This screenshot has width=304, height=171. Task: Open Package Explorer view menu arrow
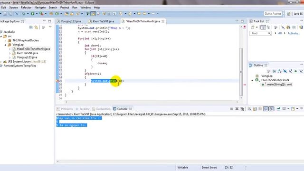[x=50, y=27]
